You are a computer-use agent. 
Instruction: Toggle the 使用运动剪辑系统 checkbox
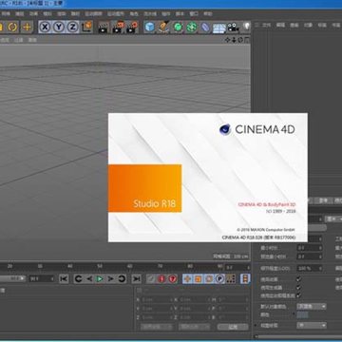click(x=298, y=295)
